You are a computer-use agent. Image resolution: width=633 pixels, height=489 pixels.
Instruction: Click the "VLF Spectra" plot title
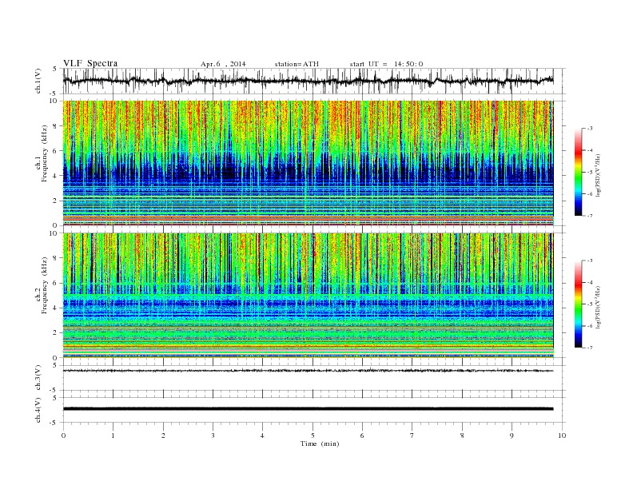pos(90,63)
